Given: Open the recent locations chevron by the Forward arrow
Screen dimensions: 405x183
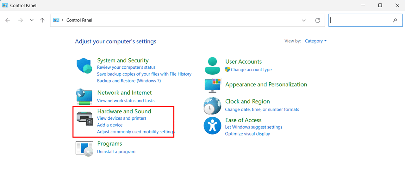Looking at the screenshot, I should (32, 20).
